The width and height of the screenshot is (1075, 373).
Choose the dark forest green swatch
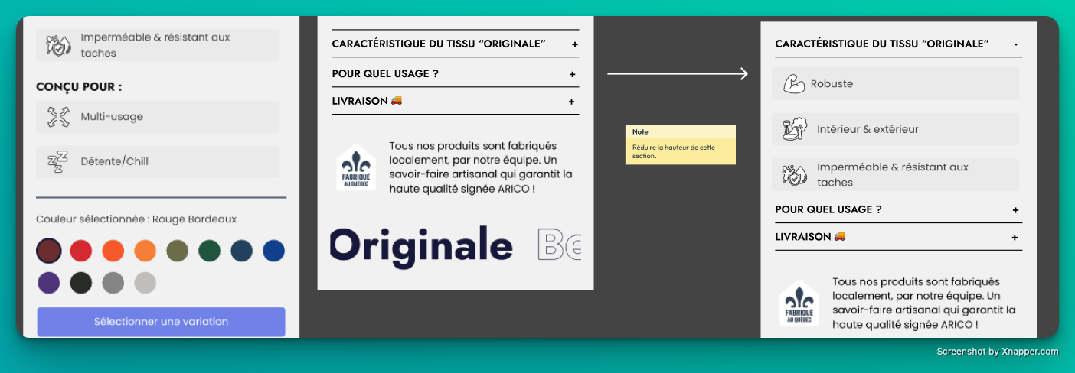(x=210, y=250)
